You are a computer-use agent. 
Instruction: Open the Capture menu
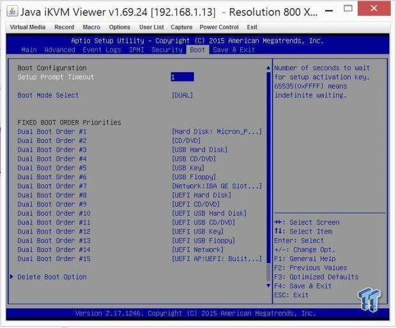[x=181, y=27]
